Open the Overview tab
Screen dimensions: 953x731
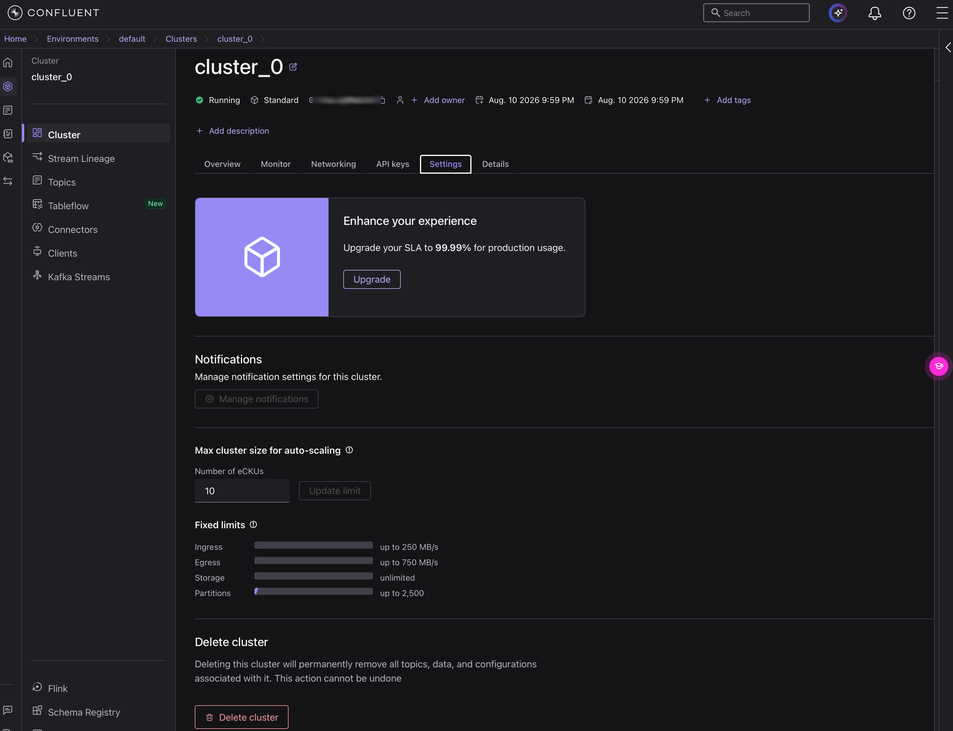222,164
